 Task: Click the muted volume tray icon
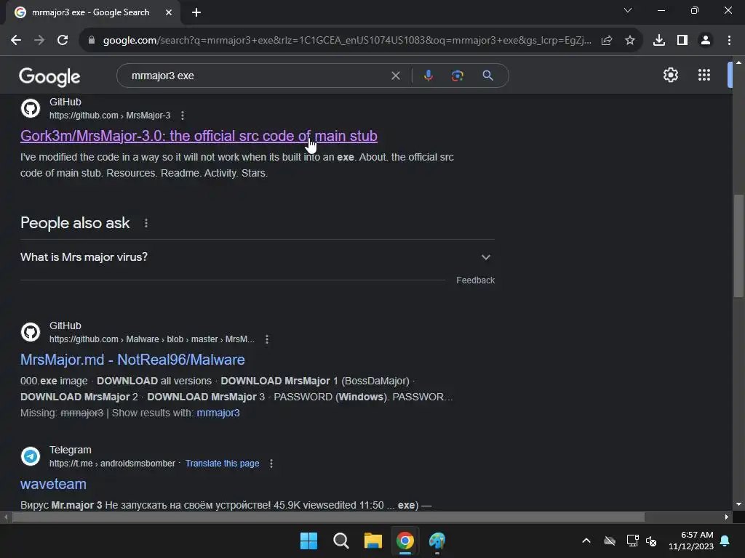coord(651,541)
